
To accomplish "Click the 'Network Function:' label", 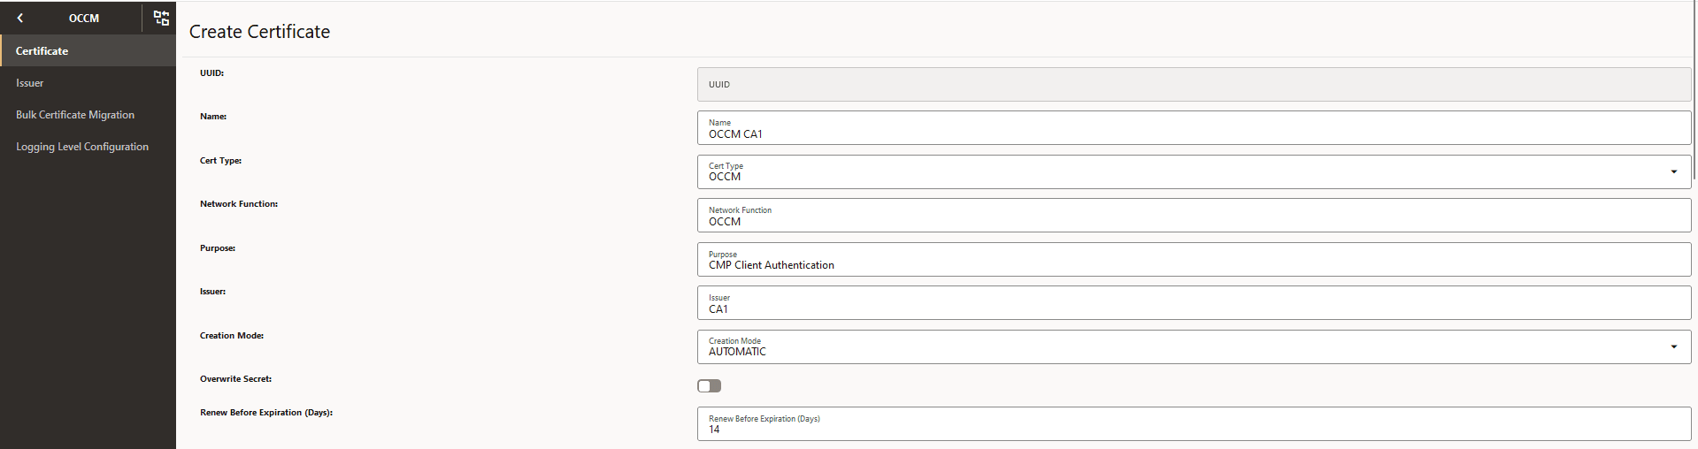I will (239, 204).
